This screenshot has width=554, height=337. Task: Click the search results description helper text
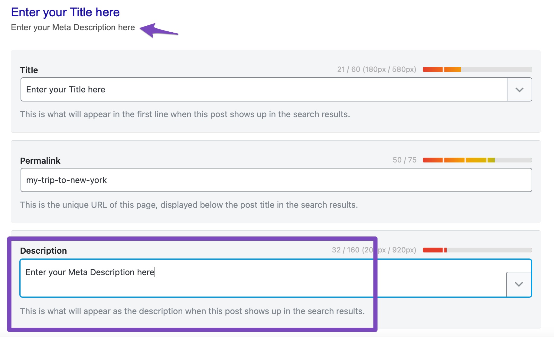[x=193, y=311]
